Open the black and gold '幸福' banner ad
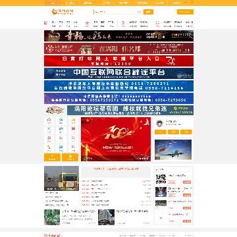This screenshot has height=237, width=237. (118, 36)
